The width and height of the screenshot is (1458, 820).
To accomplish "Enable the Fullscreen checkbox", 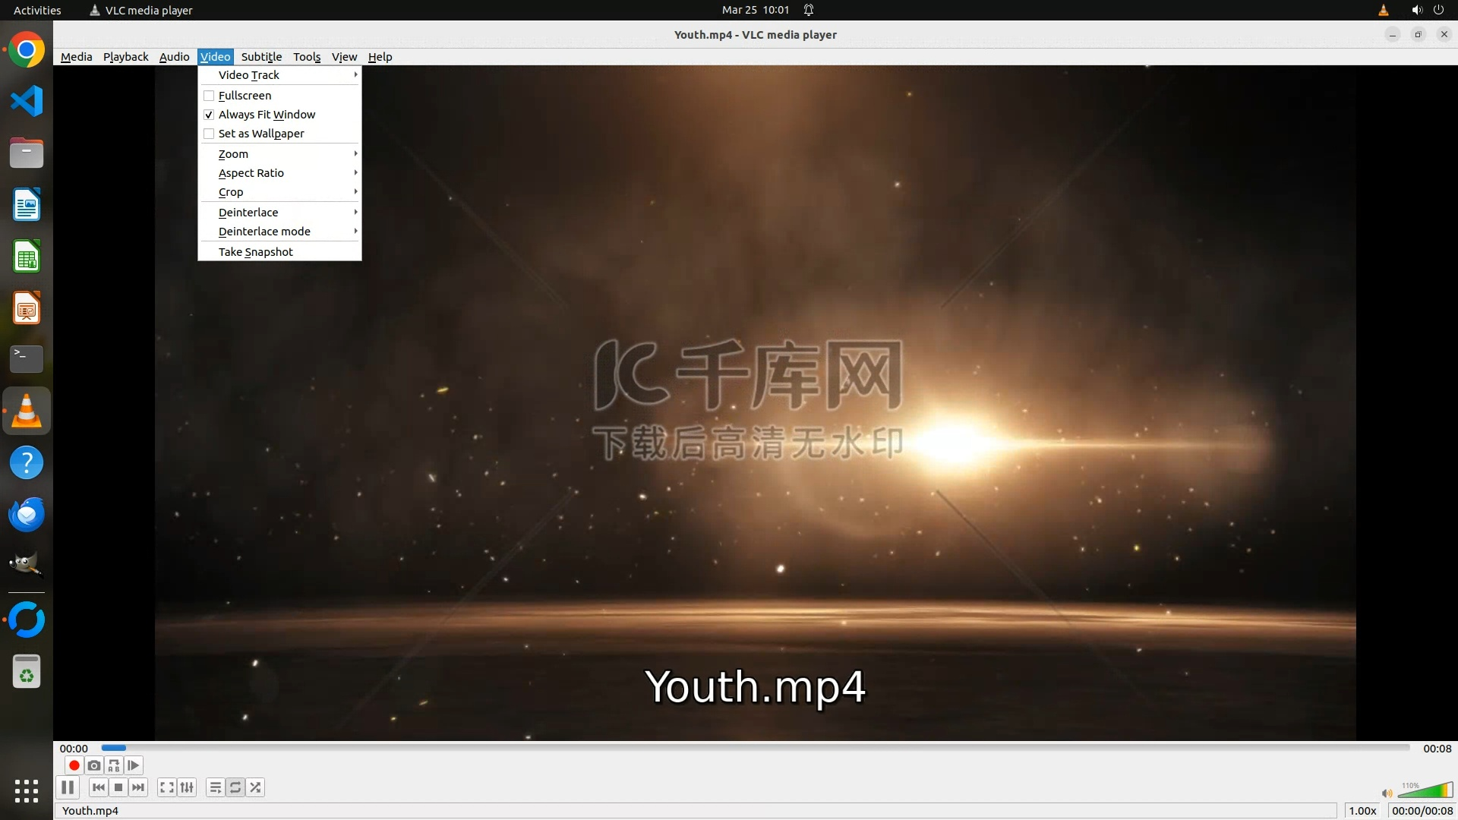I will (209, 96).
